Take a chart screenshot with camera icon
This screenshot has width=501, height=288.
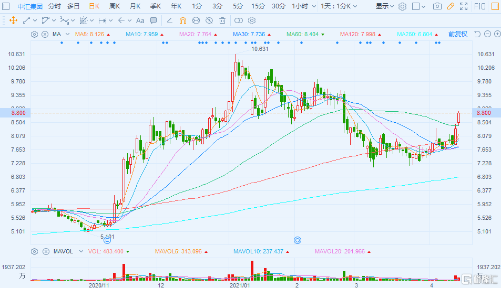437,6
